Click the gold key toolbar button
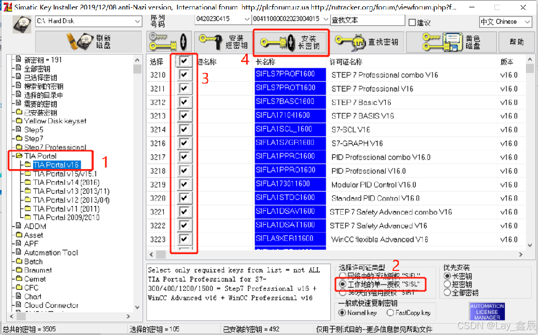Image resolution: width=538 pixels, height=335 pixels. tap(168, 41)
